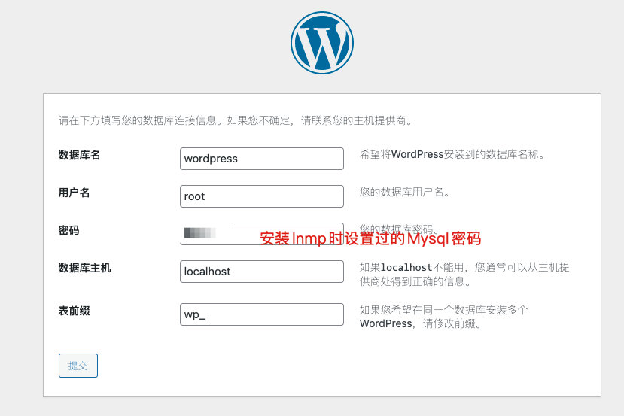This screenshot has height=416, width=624.
Task: Select the database host field with localhost
Action: coord(262,272)
